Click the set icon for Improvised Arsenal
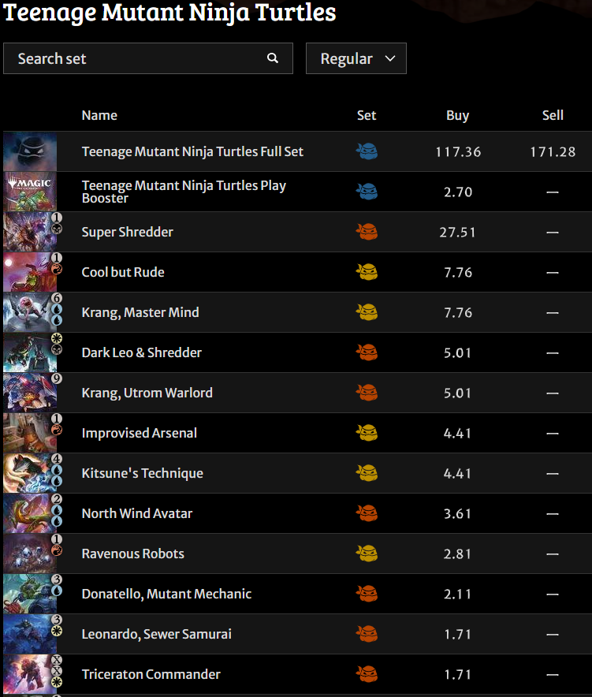Image resolution: width=592 pixels, height=697 pixels. click(367, 433)
